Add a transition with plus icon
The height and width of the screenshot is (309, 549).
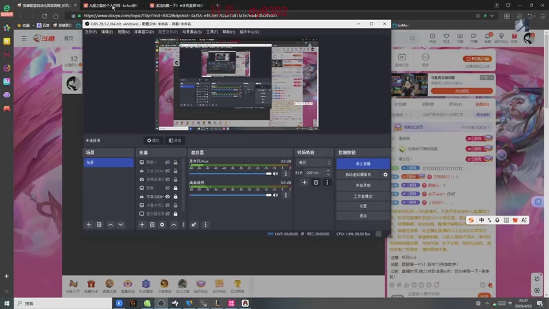304,182
